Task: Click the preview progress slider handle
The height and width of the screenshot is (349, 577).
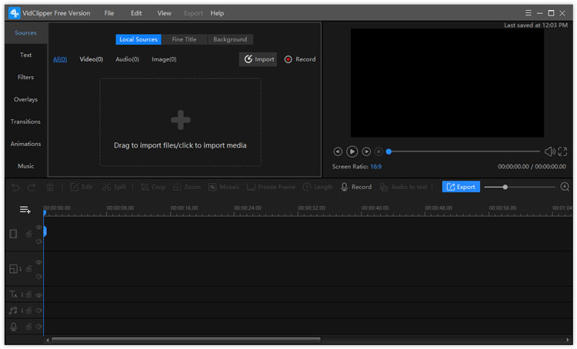Action: (x=389, y=151)
